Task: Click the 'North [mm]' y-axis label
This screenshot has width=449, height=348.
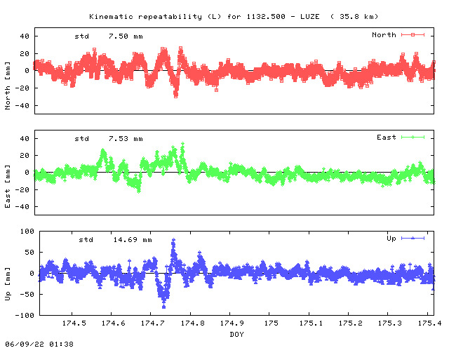Action: pos(8,86)
